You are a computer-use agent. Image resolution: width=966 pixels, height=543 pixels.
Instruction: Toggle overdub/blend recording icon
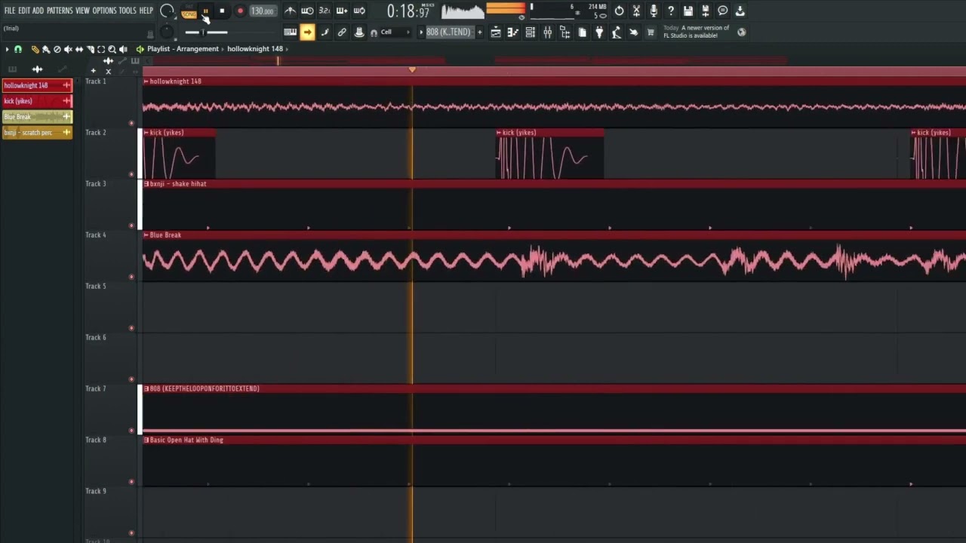(342, 11)
